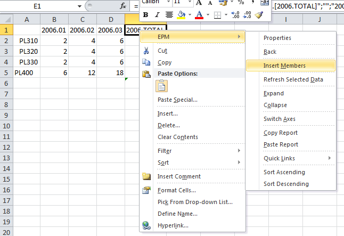Open borders dropdown arrow
The image size is (344, 236).
pos(226,15)
